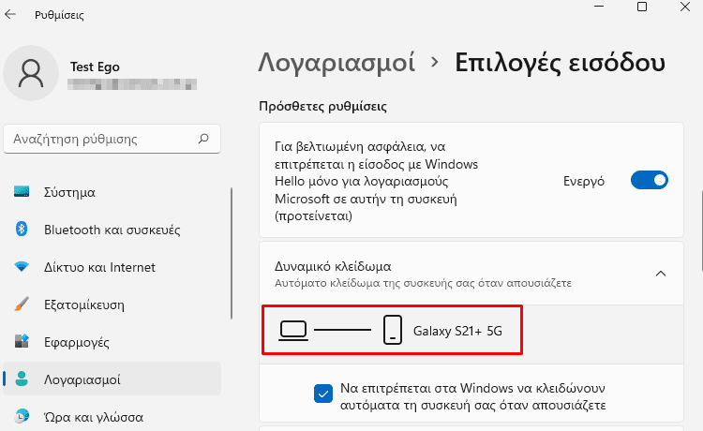The image size is (703, 431).
Task: Go to Λογαριασμοί breadcrumb link
Action: (337, 62)
